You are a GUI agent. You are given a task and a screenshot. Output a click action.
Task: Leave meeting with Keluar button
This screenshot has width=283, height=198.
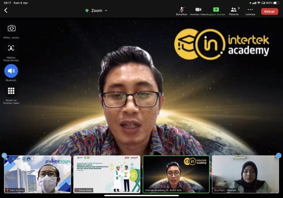pos(269,11)
